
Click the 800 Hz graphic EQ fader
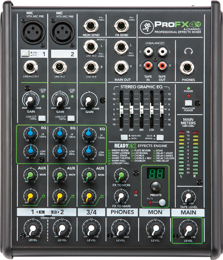tap(141, 109)
